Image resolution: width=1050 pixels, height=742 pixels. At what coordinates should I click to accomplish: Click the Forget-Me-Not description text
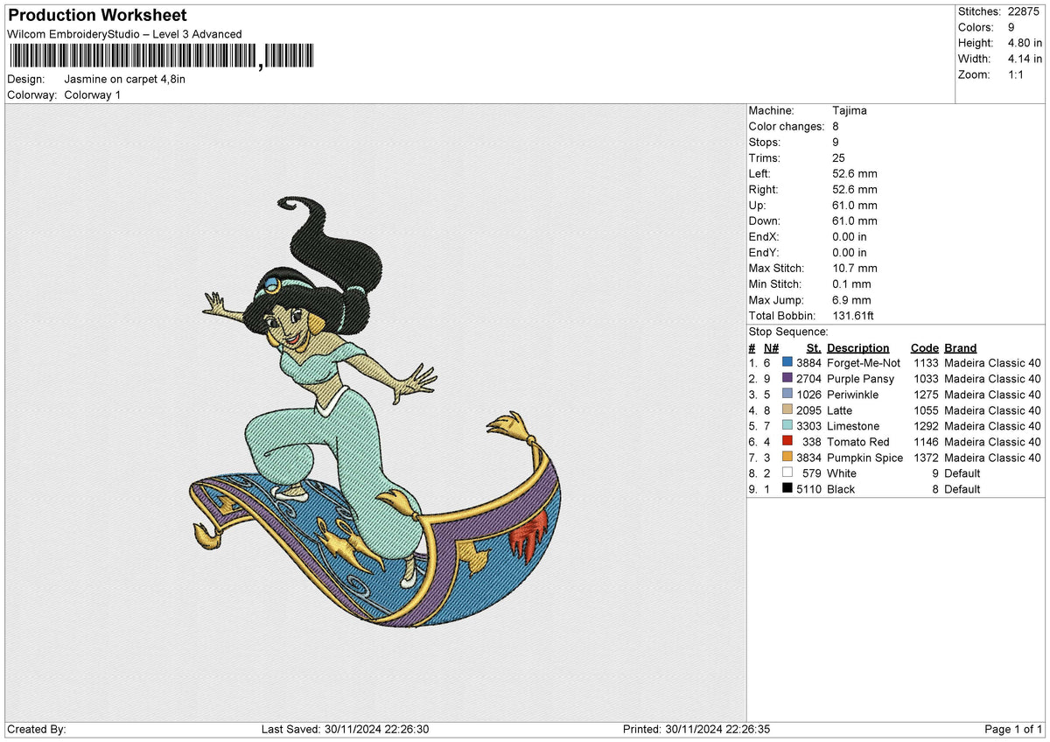pyautogui.click(x=864, y=362)
